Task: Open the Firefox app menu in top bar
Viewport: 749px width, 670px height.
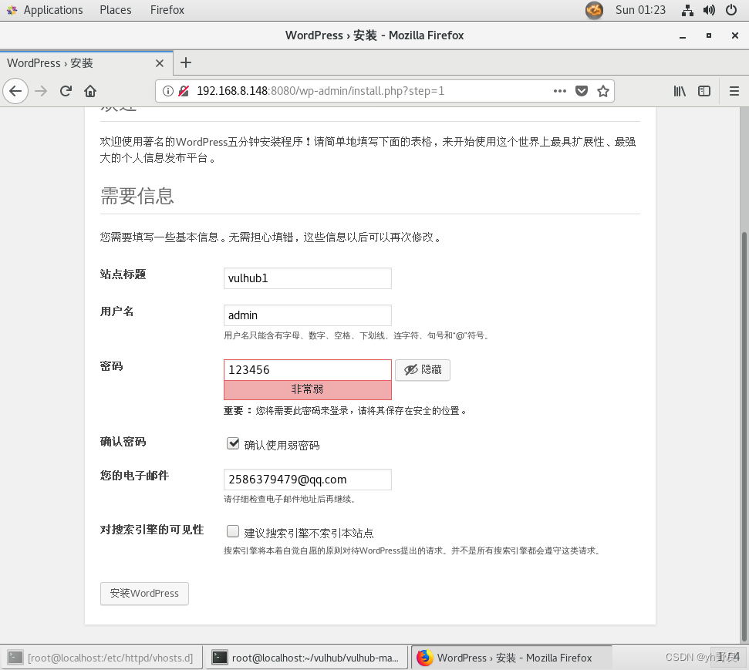Action: [167, 10]
